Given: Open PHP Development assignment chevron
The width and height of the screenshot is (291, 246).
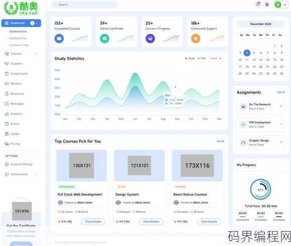Looking at the screenshot, I should click(281, 124).
